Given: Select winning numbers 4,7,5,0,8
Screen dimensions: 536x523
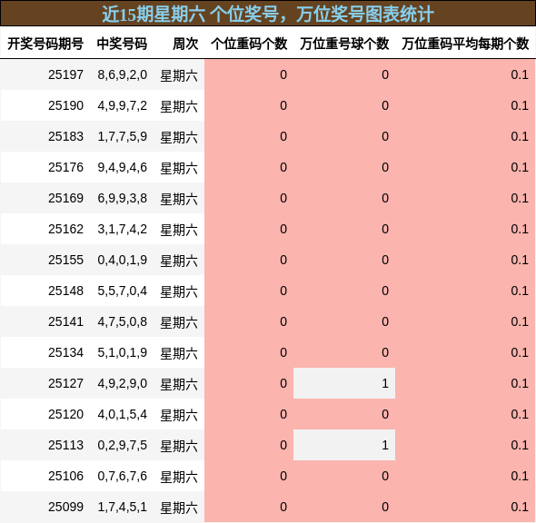Looking at the screenshot, I should click(123, 321).
